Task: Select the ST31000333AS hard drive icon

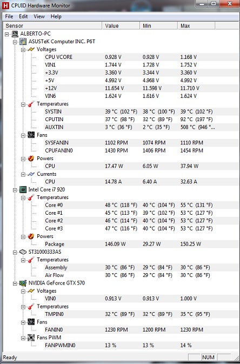Action: (23, 252)
